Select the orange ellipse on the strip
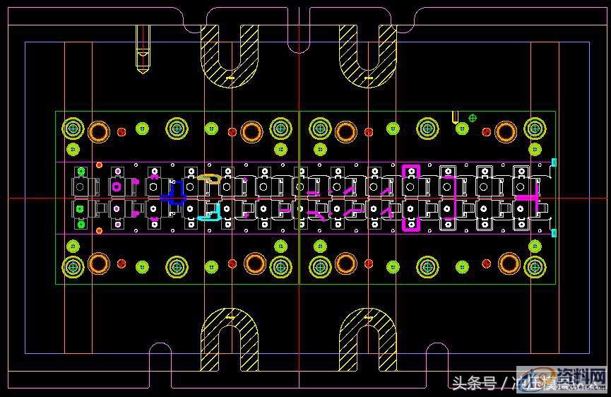Viewport: 611px width, 397px height. 210,178
